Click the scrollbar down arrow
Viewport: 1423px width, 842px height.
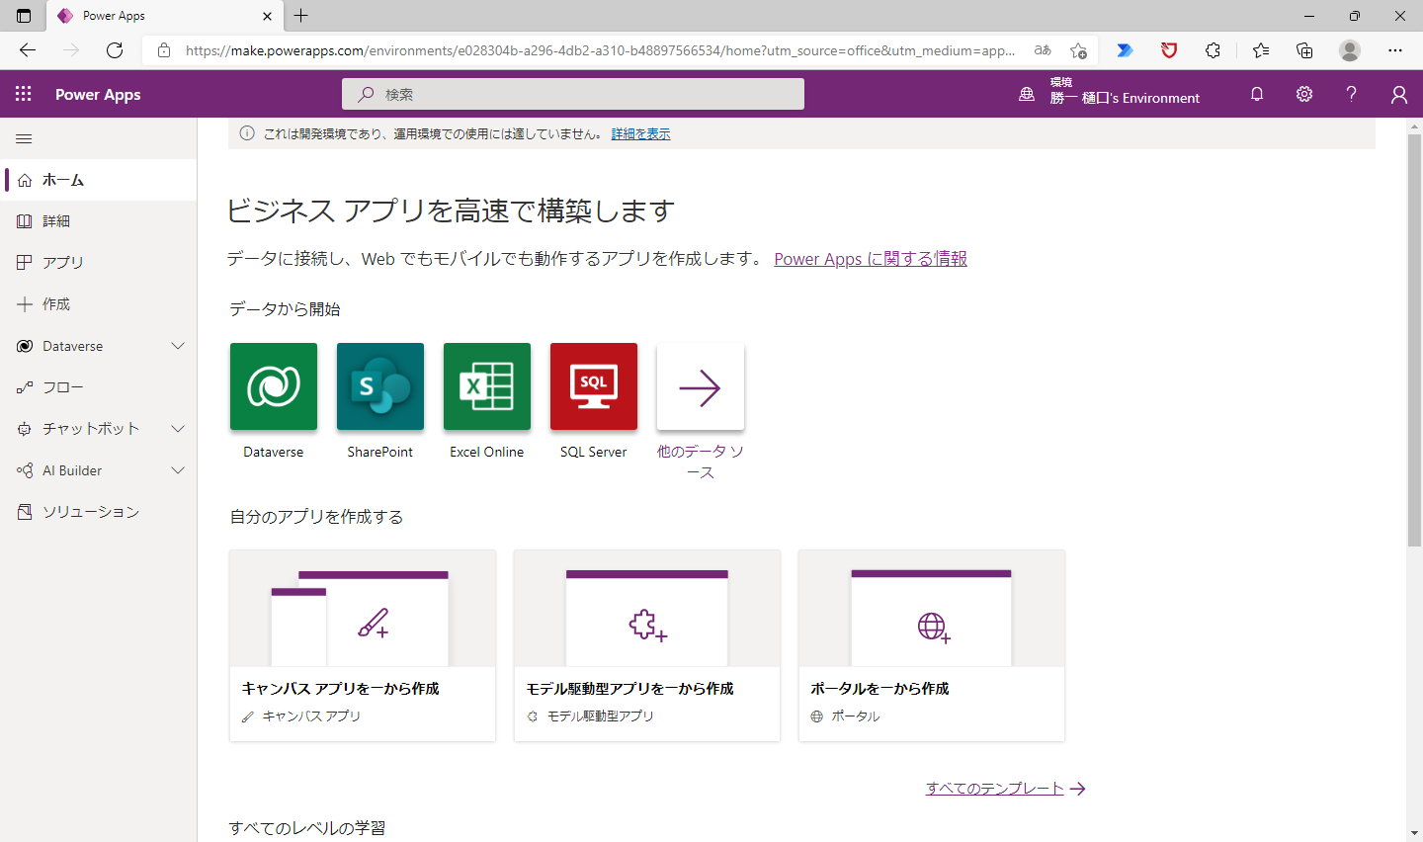[x=1414, y=833]
